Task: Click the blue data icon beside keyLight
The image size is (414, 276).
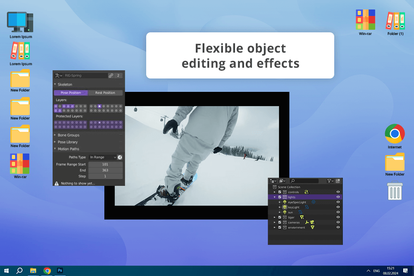Action: click(307, 207)
